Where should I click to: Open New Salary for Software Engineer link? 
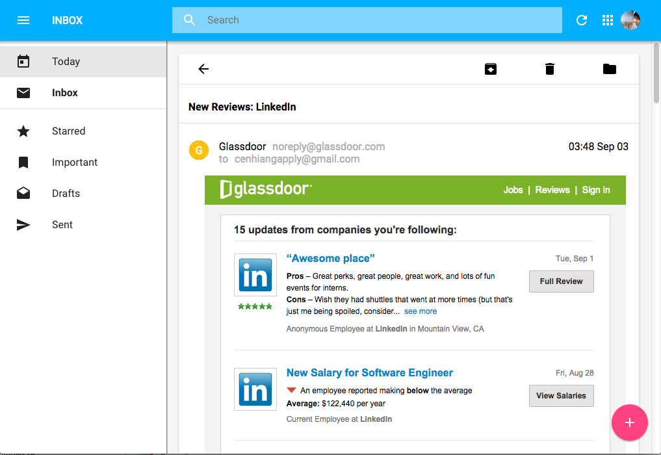tap(370, 372)
